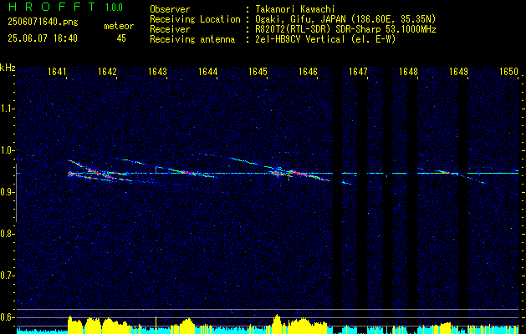Click the 1647 time marker

(358, 71)
